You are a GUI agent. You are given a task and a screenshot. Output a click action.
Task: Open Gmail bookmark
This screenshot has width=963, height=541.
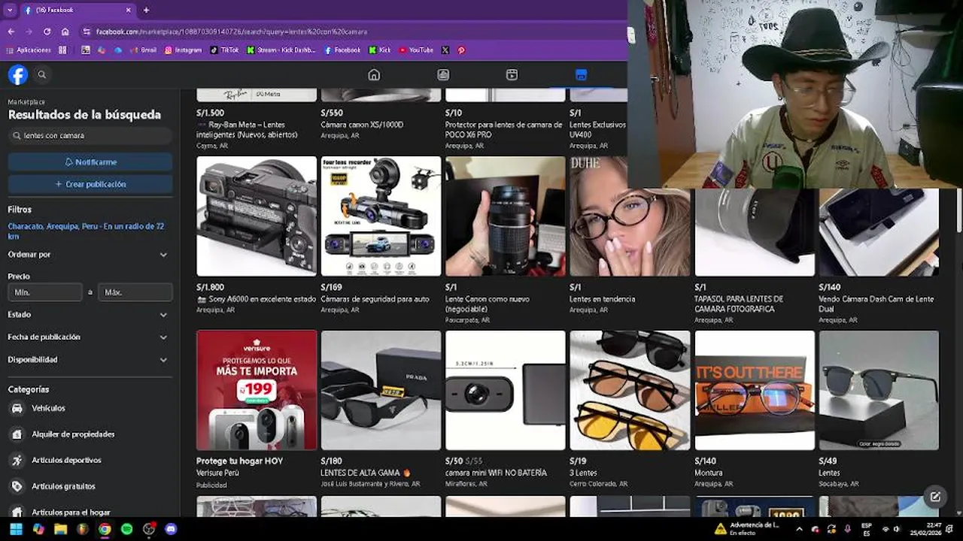click(x=143, y=50)
